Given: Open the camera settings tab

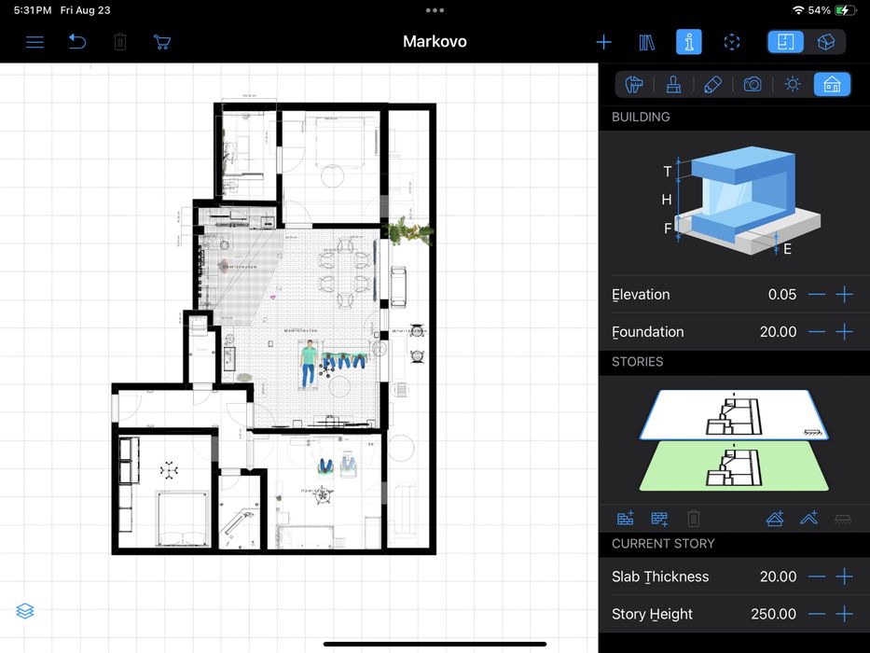Looking at the screenshot, I should [753, 84].
